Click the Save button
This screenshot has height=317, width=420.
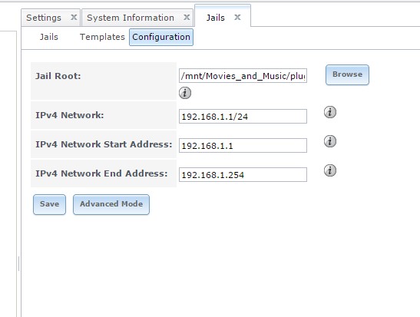(50, 204)
